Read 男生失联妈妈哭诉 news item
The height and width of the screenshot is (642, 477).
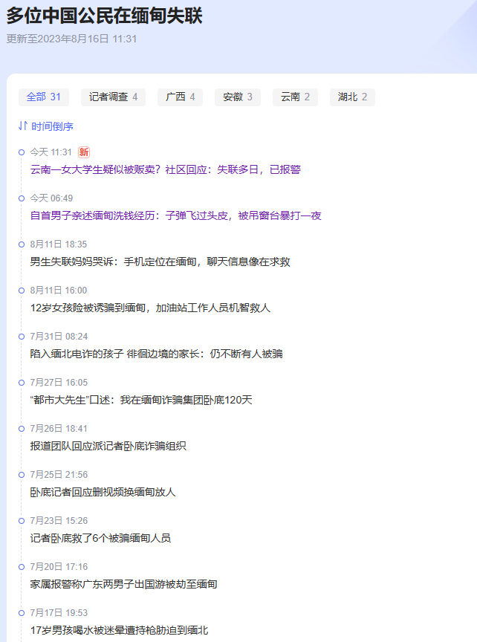coord(160,262)
